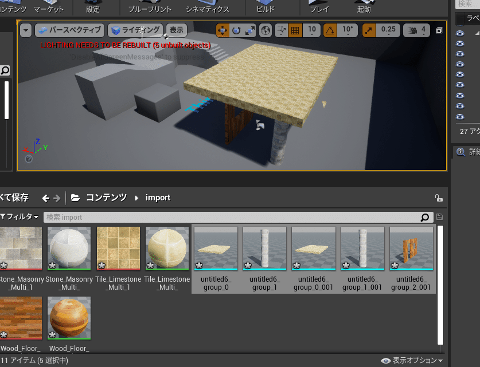This screenshot has height=367, width=480.
Task: Open the 設定 toolbar button
Action: click(x=93, y=7)
